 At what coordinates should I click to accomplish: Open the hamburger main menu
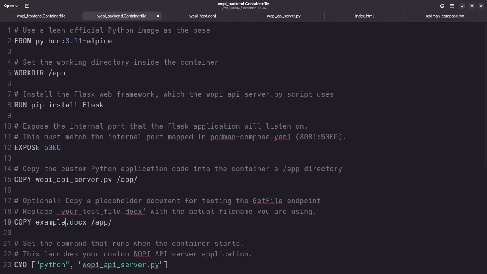tap(452, 6)
